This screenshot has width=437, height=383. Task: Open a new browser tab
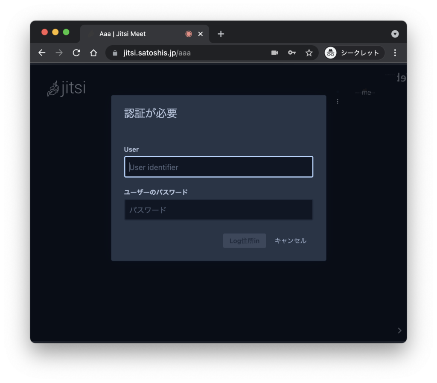pos(221,34)
